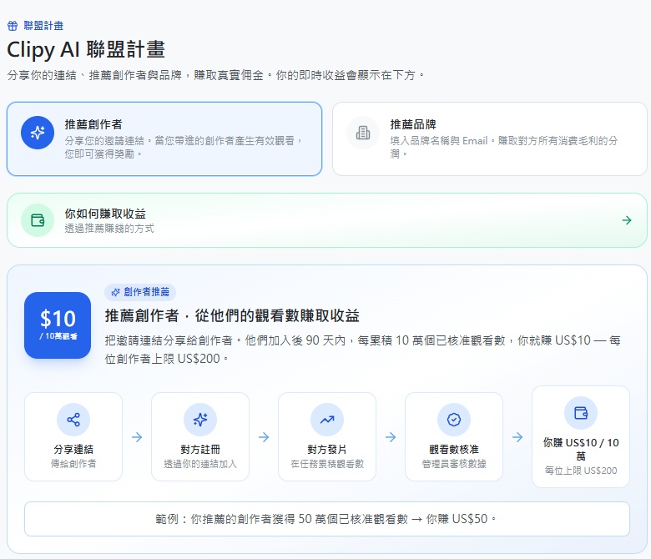This screenshot has width=651, height=559.
Task: Click the gift icon beside 聯盟計畫 breadcrumb
Action: point(13,26)
